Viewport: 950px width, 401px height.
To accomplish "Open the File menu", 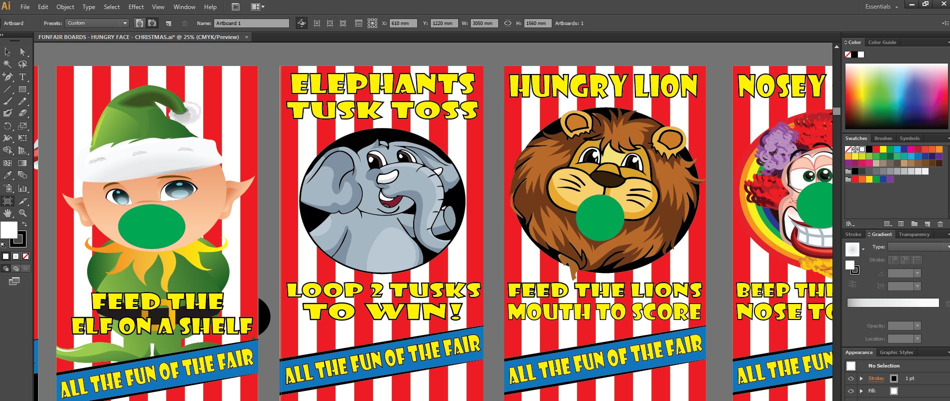I will point(25,7).
